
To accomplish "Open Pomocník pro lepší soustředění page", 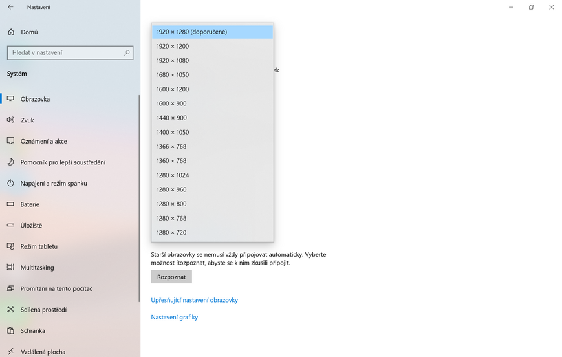I will point(63,162).
